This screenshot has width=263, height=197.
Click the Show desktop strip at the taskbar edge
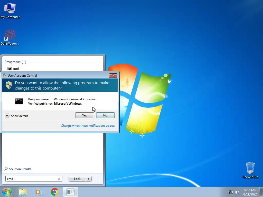click(261, 192)
